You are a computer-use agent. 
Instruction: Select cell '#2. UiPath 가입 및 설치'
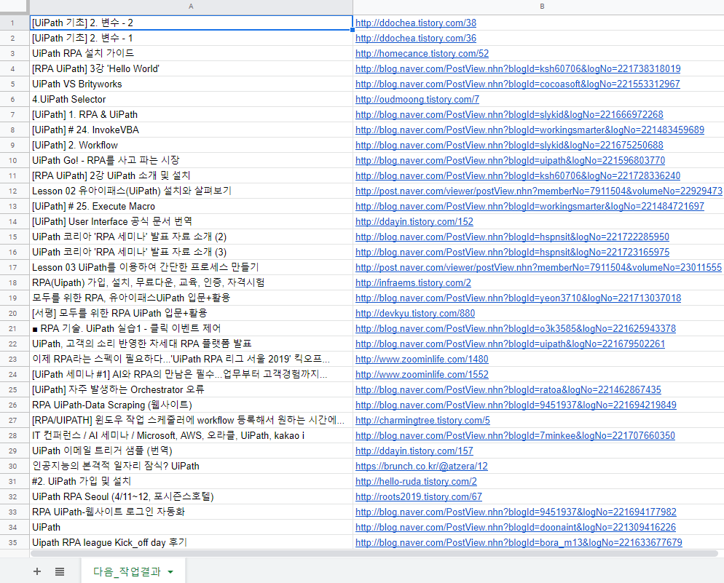pyautogui.click(x=191, y=482)
